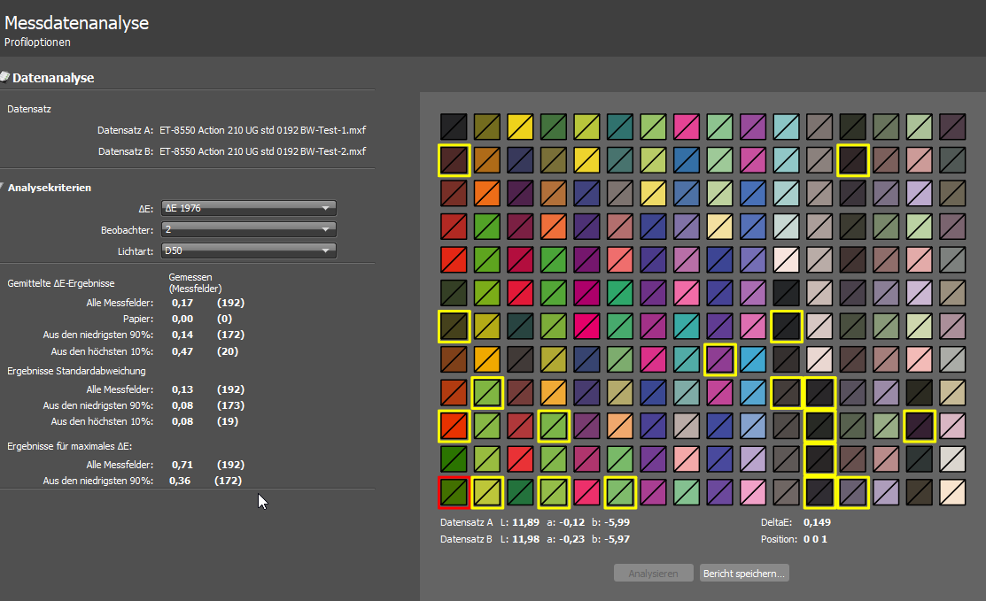Select the yellow-highlighted bright orange-red swatch
The image size is (986, 601).
pos(454,425)
